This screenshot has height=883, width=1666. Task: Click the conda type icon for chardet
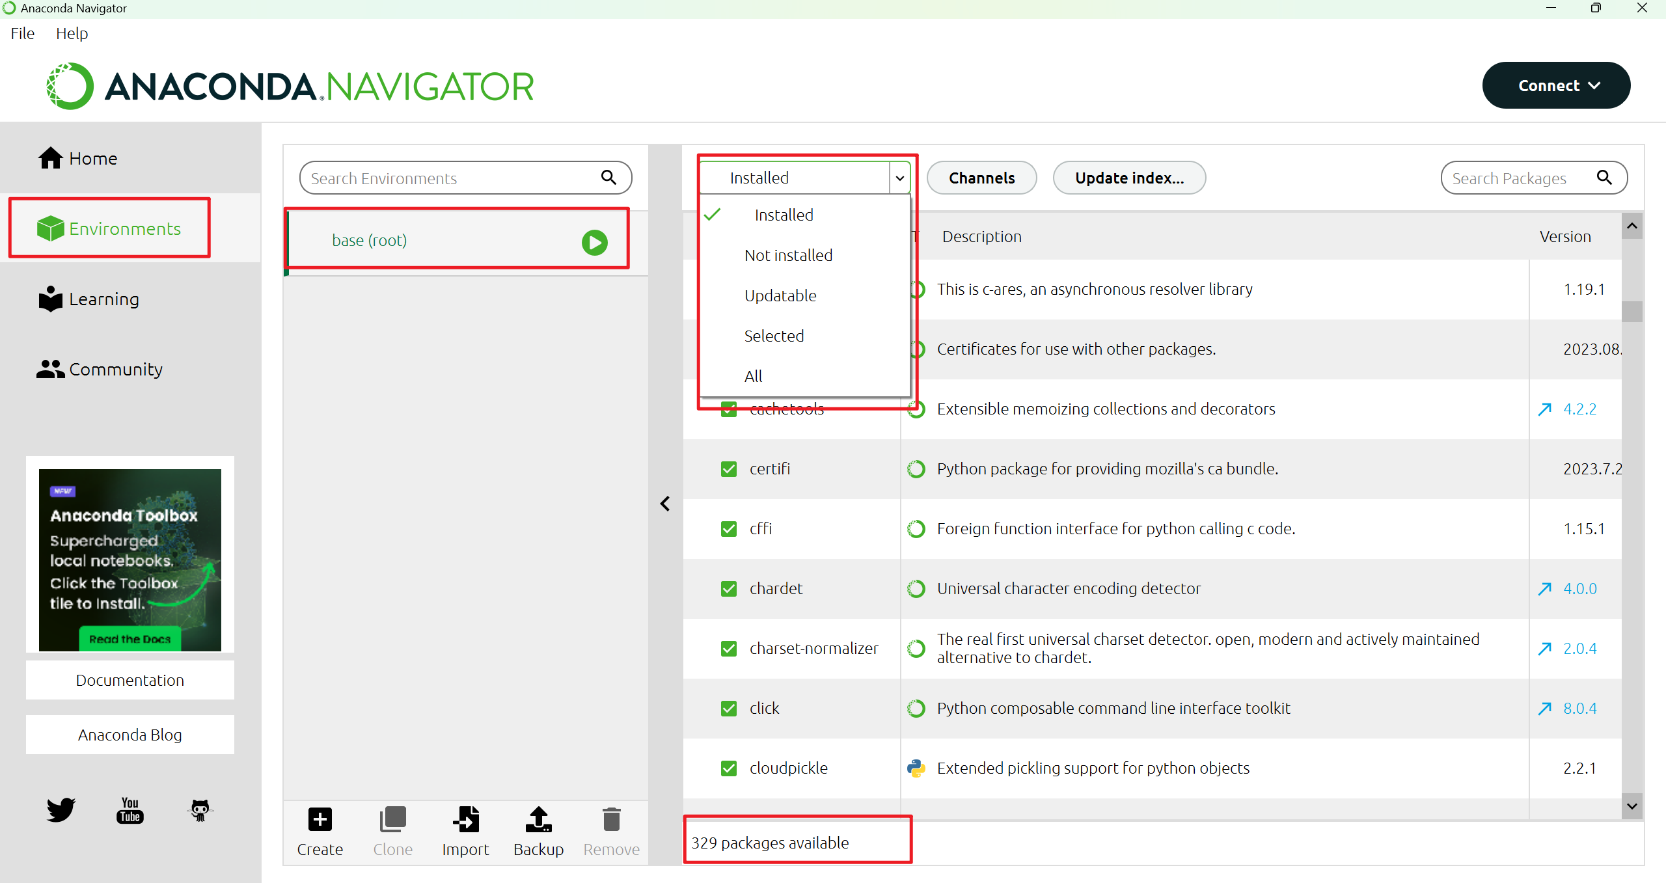(x=916, y=588)
